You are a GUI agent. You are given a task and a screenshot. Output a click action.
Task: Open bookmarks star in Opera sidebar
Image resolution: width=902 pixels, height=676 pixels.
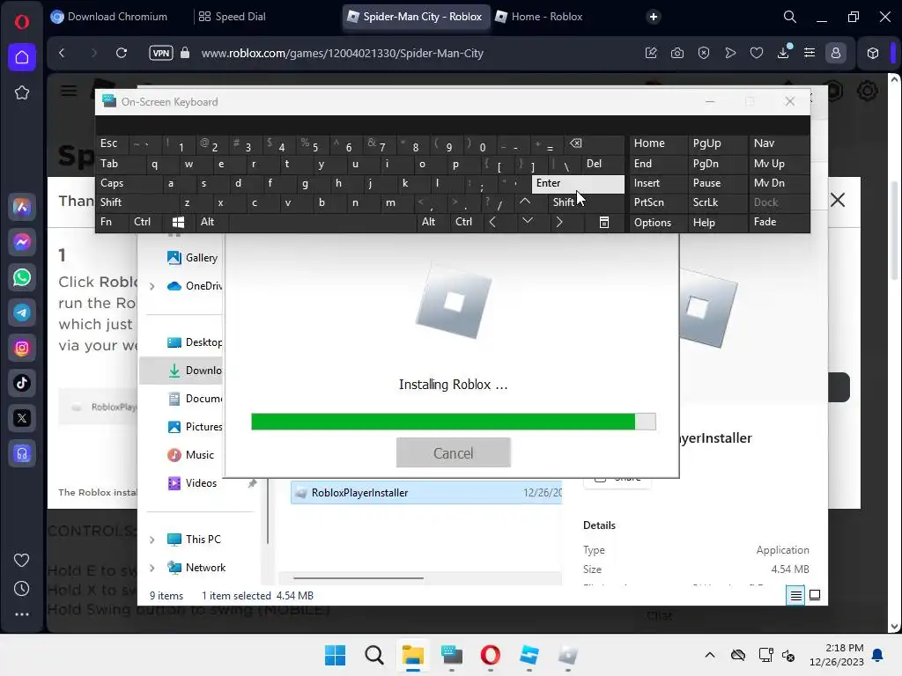coord(22,92)
